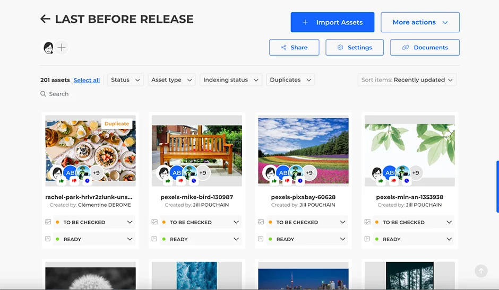Click +9 reviewers badge on pexels-min-an card

(416, 173)
